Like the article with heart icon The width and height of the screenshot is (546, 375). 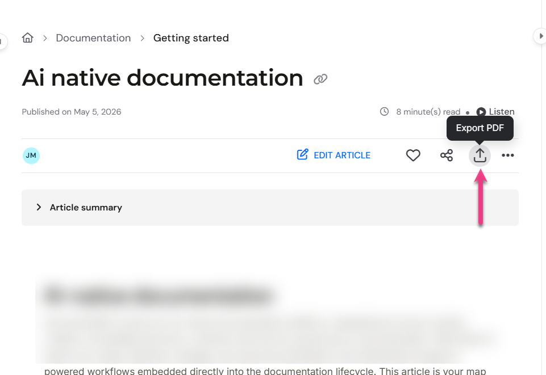(413, 155)
